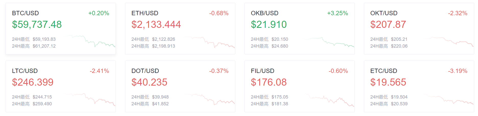Viewport: 478px width, 116px height.
Task: Click the OKT/USD price $207.87
Action: (x=388, y=25)
